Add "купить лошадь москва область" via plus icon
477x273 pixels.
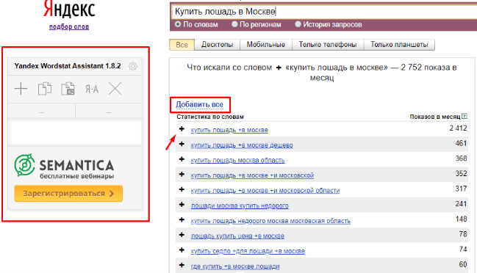[182, 159]
